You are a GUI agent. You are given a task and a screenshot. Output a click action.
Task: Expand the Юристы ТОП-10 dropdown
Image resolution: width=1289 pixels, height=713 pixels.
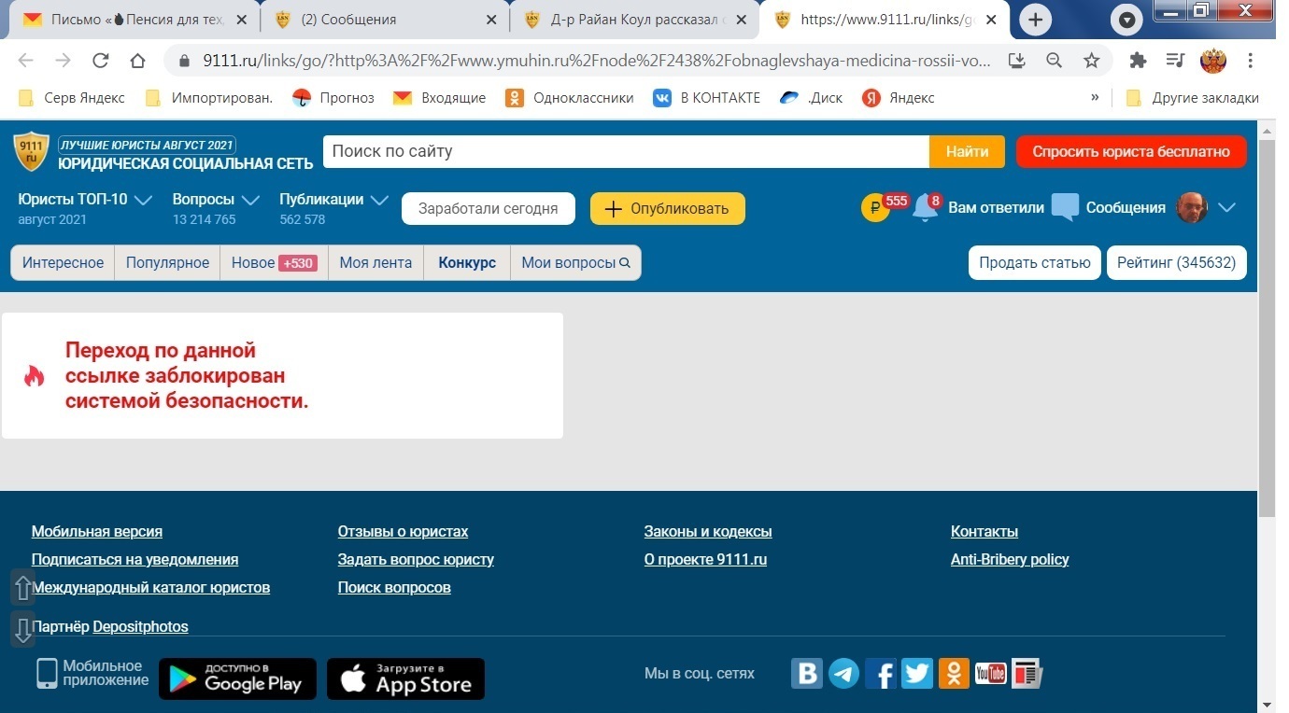(143, 200)
